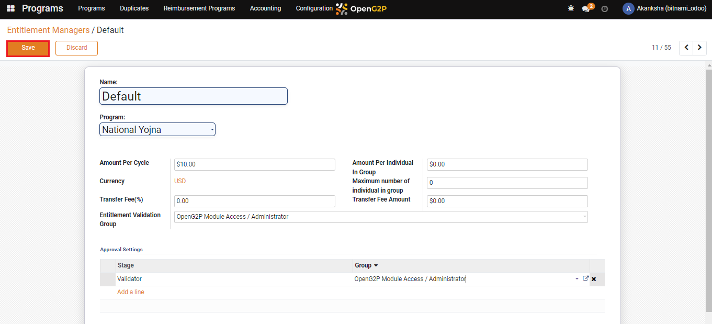Screen dimensions: 712x324
Task: Go to next record with right arrow
Action: (x=699, y=48)
